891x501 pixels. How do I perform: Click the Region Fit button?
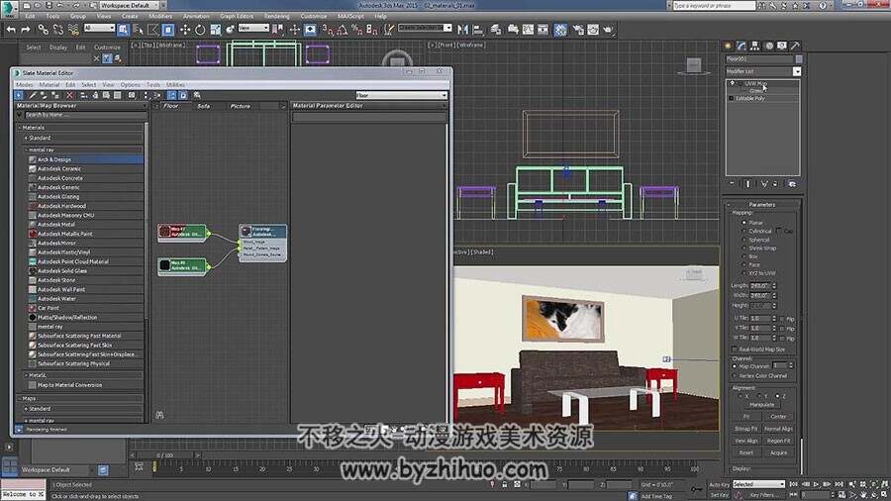(778, 441)
